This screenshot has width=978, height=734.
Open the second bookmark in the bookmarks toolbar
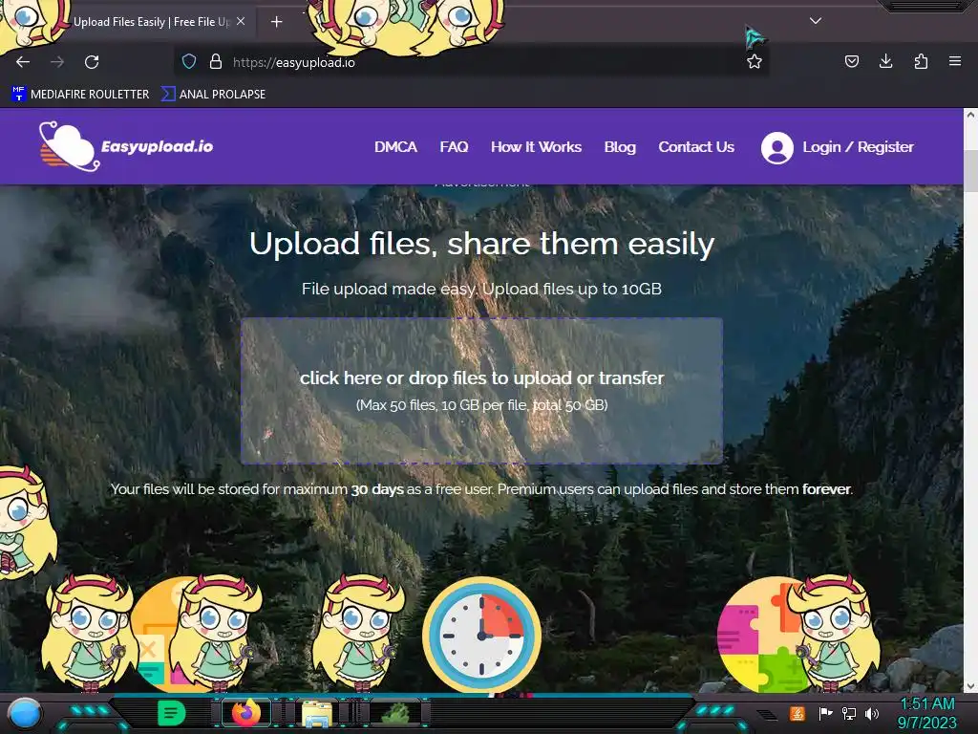click(x=213, y=95)
